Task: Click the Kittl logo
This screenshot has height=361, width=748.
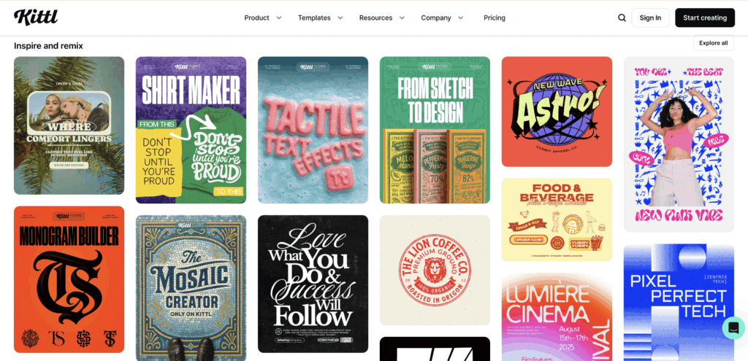Action: [36, 18]
